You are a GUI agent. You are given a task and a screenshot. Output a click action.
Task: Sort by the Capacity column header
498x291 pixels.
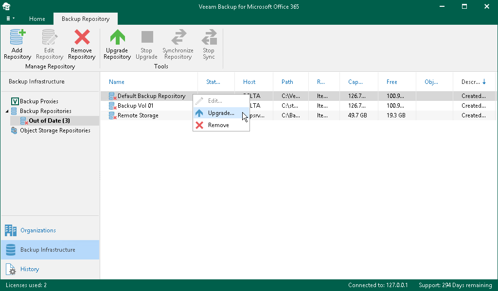point(355,81)
